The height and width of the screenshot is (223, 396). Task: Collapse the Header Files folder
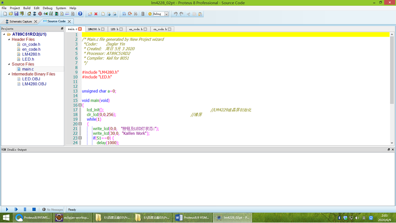(x=9, y=40)
